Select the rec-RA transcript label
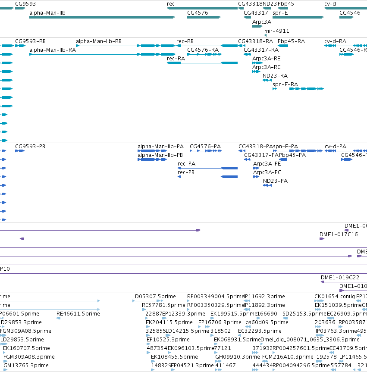 [176, 58]
